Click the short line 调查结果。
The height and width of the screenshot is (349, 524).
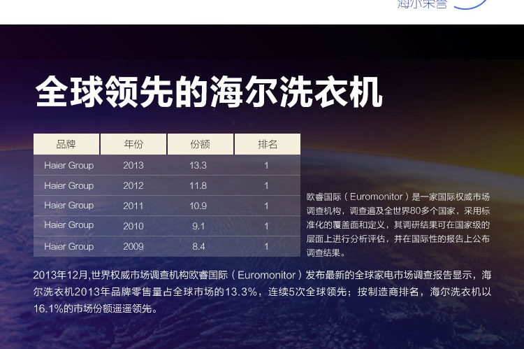pyautogui.click(x=326, y=253)
